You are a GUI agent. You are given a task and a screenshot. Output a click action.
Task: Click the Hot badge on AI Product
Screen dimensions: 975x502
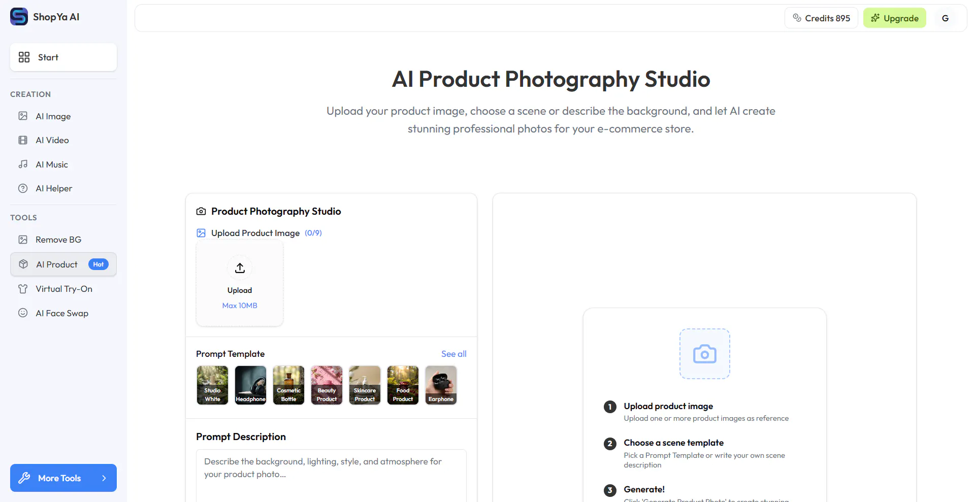pyautogui.click(x=99, y=264)
